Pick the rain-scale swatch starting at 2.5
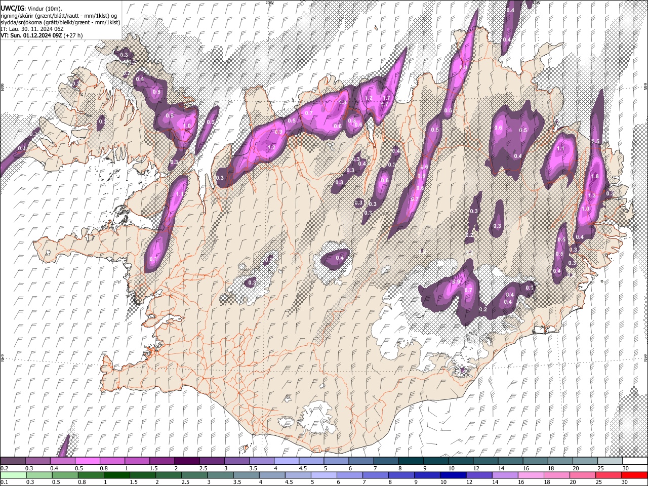 pos(194,475)
